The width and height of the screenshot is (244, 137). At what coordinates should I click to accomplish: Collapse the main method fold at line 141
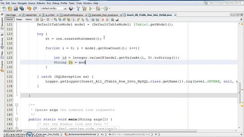17,119
